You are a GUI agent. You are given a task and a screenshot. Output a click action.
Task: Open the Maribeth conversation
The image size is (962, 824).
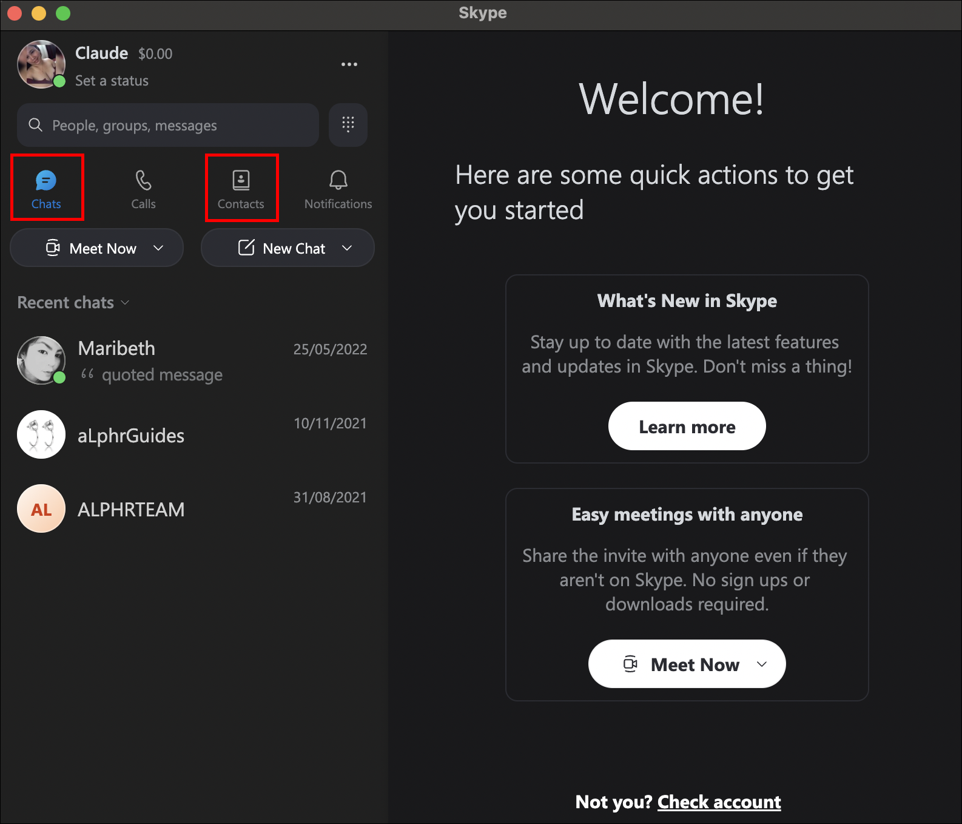[x=193, y=360]
